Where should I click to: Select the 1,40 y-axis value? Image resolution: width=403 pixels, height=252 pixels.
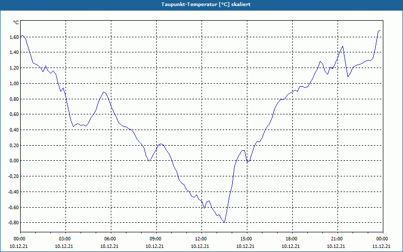(x=14, y=52)
